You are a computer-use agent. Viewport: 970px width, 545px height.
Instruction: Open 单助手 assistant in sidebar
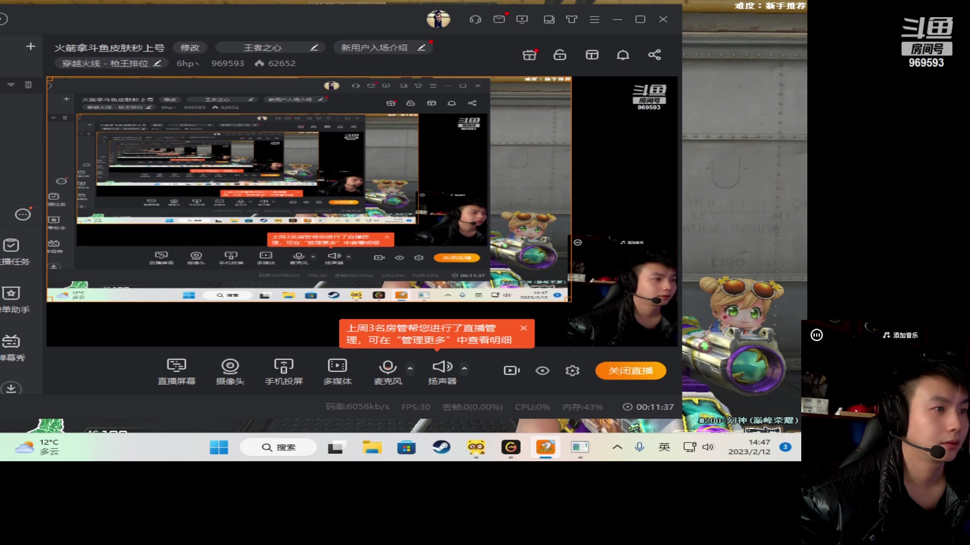14,300
